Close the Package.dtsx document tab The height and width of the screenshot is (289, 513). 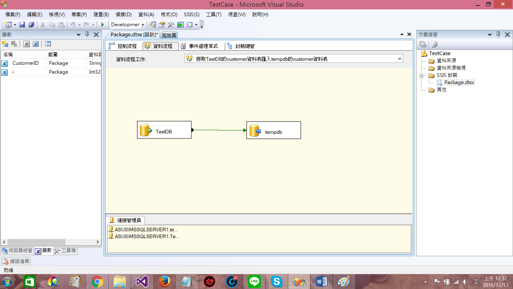(x=409, y=34)
